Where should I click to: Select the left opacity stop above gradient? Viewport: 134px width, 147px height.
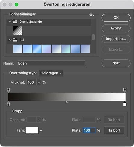pos(8,90)
